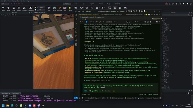Image resolution: width=193 pixels, height=108 pixels.
Task: Switch to the Transform tool
Action: 24,9
